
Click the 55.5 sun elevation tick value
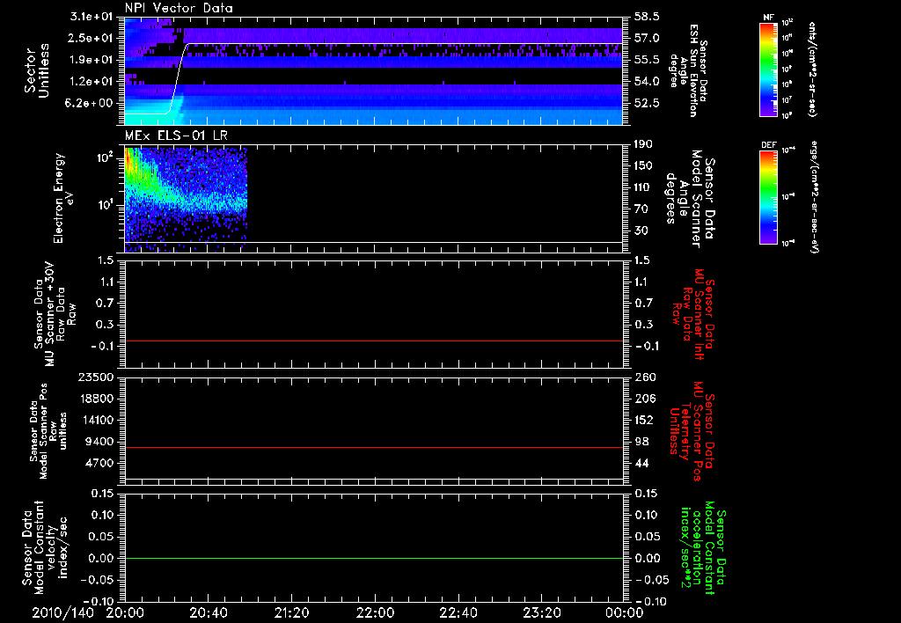click(x=647, y=60)
